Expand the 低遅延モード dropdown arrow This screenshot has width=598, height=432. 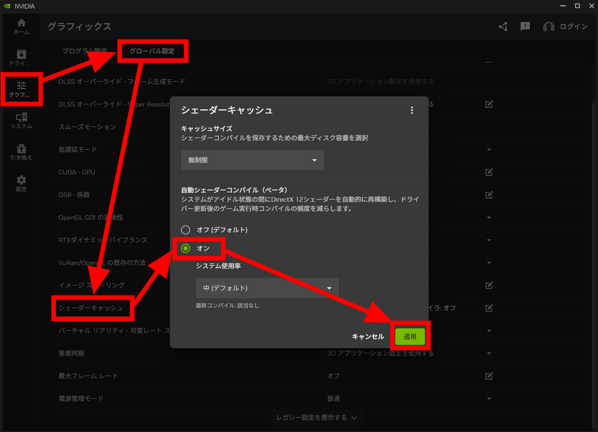489,149
